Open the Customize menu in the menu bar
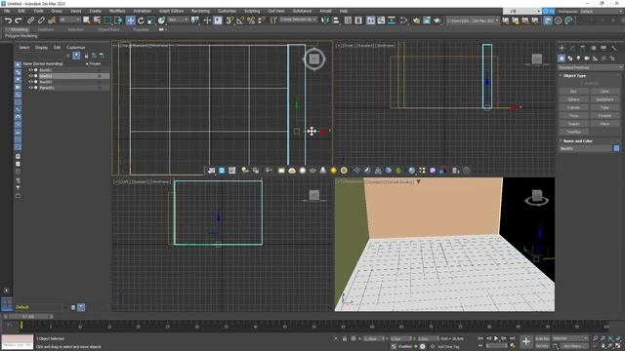The width and height of the screenshot is (625, 351). [227, 11]
